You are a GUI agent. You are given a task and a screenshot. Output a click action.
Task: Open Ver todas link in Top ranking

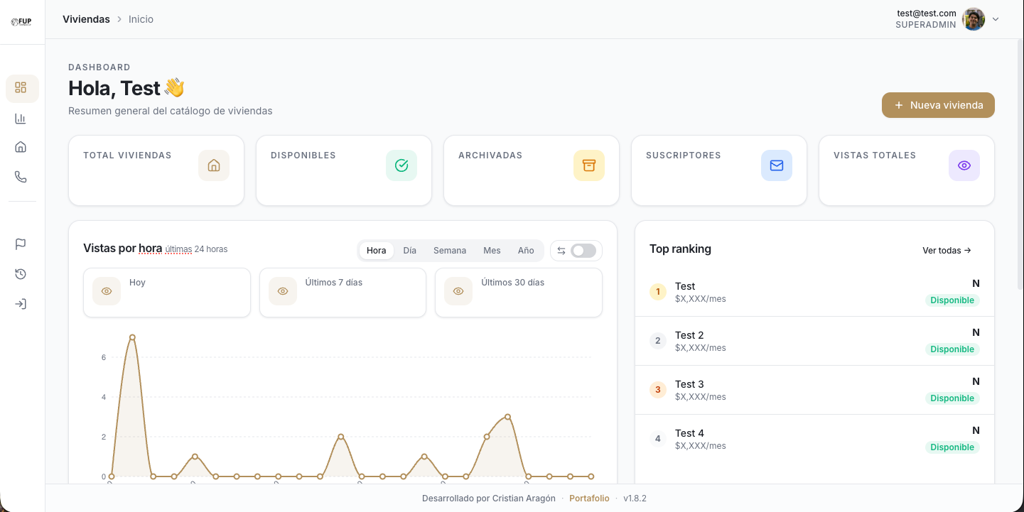[x=947, y=251]
